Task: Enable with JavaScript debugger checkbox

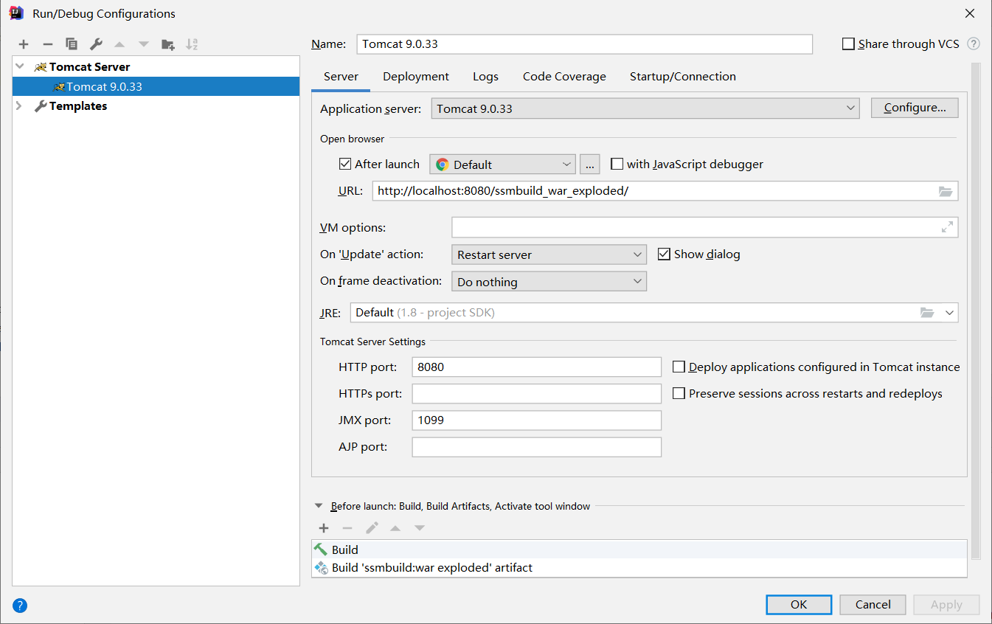Action: coord(617,164)
